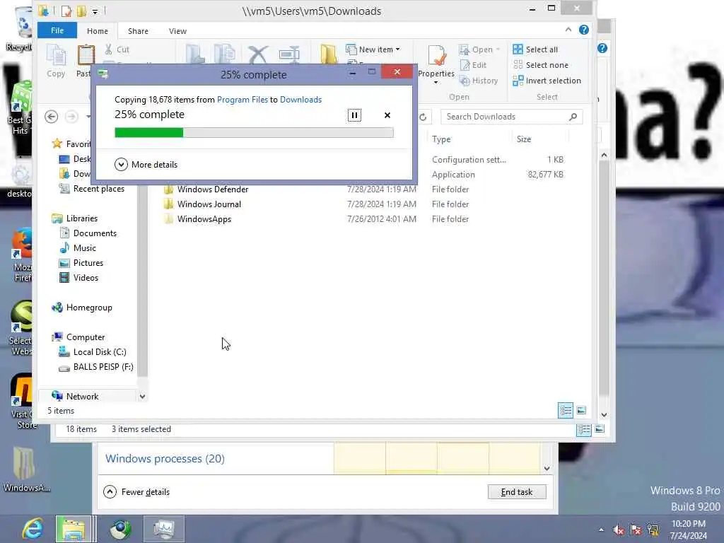Click Invert selection
724x543 pixels.
tap(547, 81)
